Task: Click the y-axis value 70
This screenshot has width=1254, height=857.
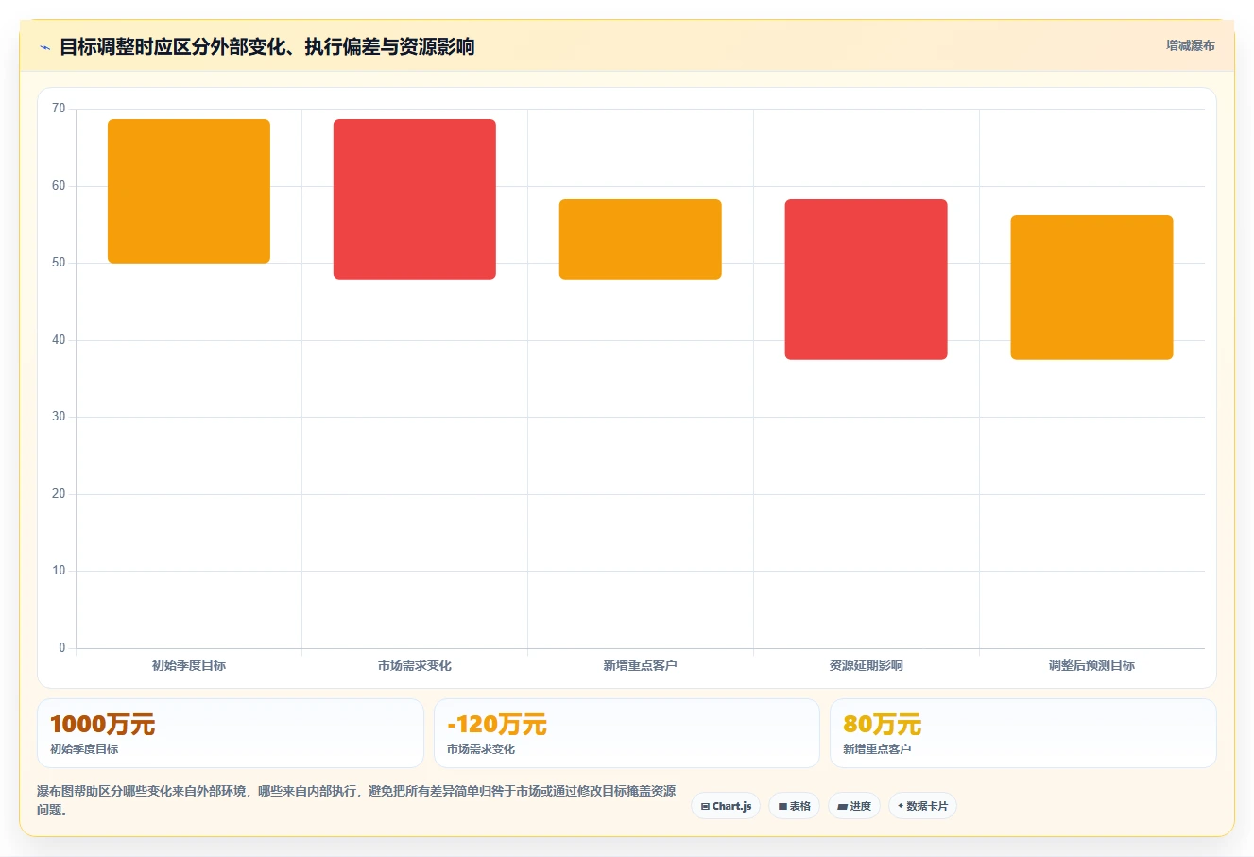Action: coord(59,109)
